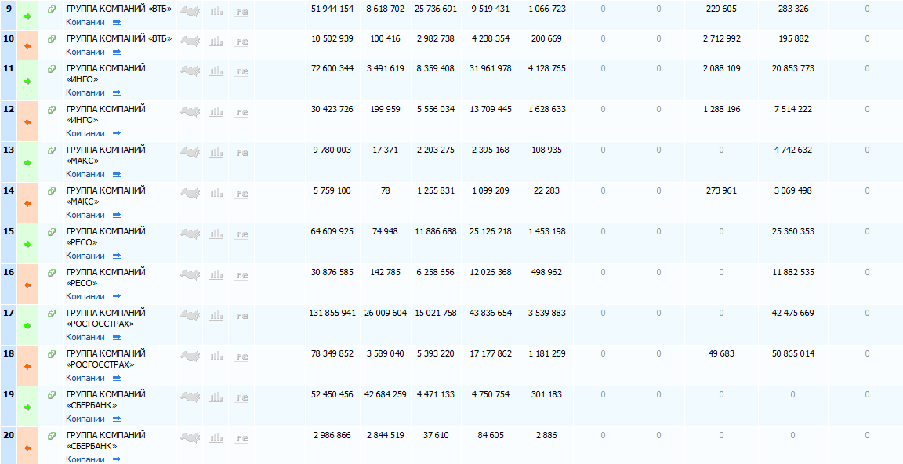This screenshot has width=903, height=464.
Task: Click the value 50 865 014
Action: (x=793, y=354)
